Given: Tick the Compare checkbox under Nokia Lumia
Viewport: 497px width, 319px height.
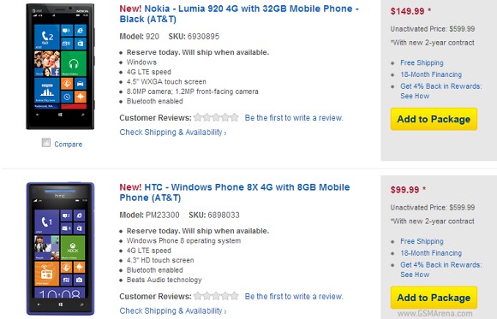Looking at the screenshot, I should (46, 143).
